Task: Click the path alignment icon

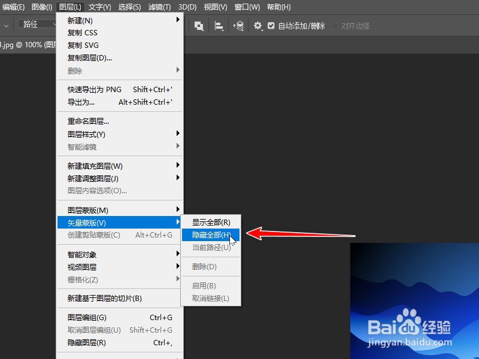Action: 219,26
